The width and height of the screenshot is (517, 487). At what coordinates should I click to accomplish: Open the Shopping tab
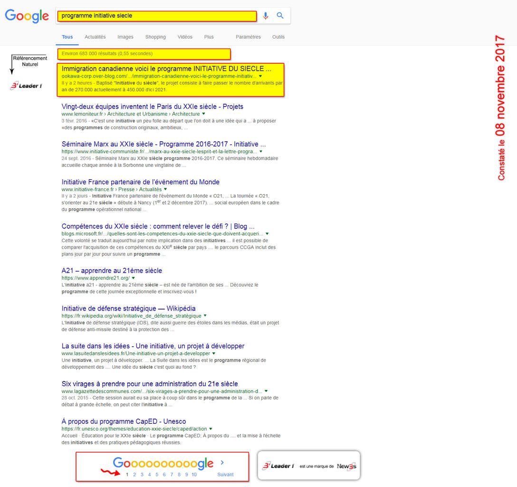tap(155, 37)
